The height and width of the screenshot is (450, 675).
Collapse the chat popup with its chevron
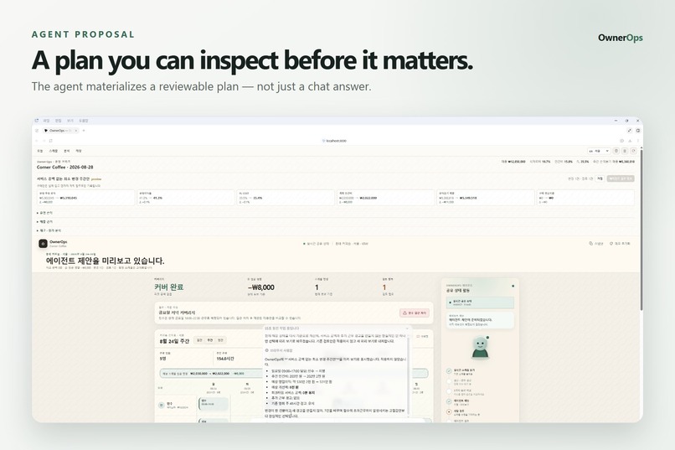coord(406,328)
